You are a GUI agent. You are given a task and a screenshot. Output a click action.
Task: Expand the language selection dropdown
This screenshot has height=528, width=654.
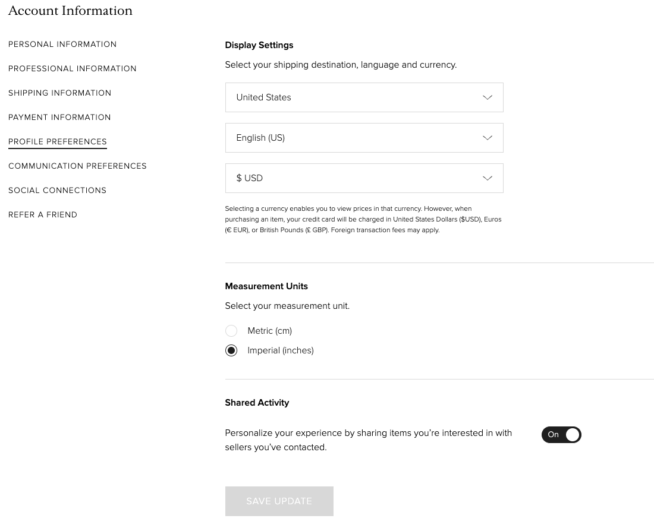(364, 137)
